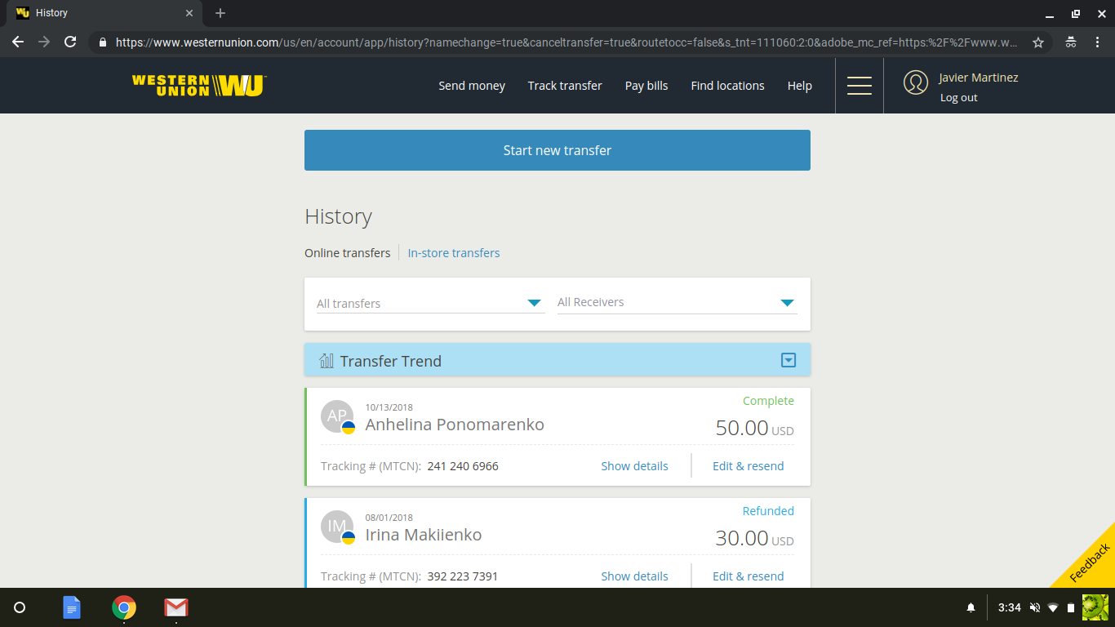Screen dimensions: 1115x627
Task: Click the user profile icon
Action: click(916, 82)
